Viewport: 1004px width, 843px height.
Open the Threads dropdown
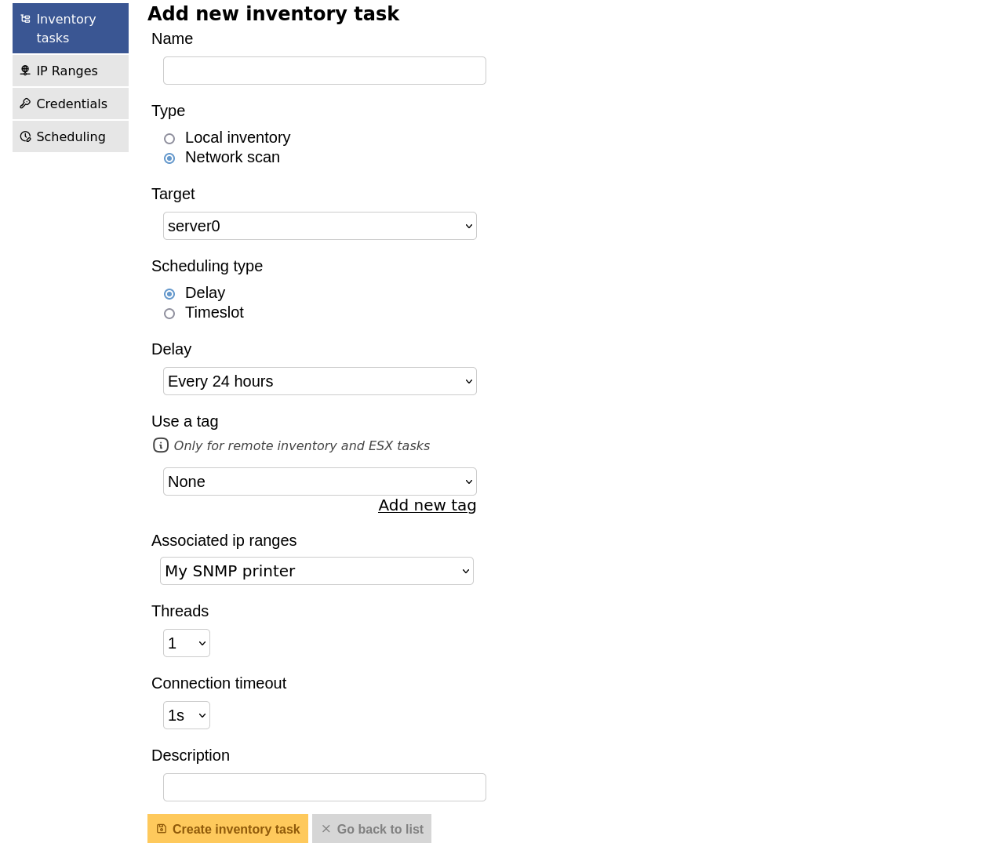click(187, 643)
